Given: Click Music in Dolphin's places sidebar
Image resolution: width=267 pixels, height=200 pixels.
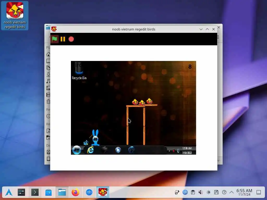Looking at the screenshot, I should tap(48, 81).
